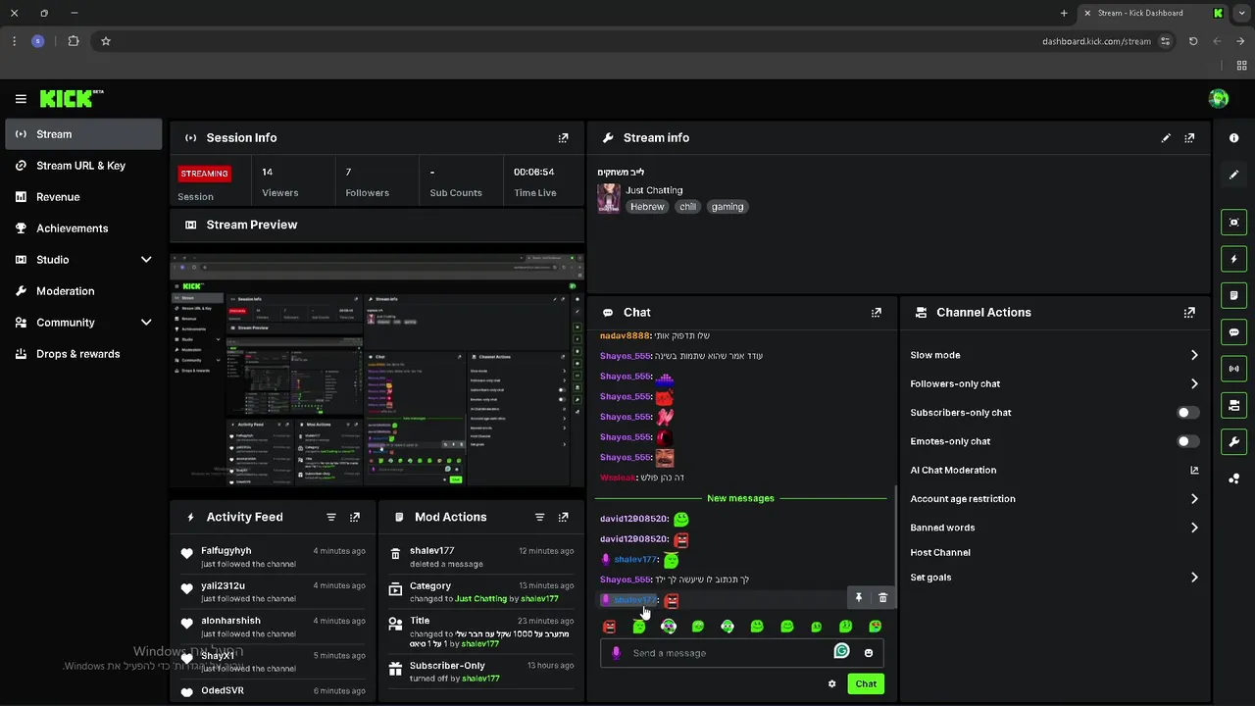This screenshot has height=706, width=1255.
Task: Insert the first red angry emote from quick bar
Action: 610,627
